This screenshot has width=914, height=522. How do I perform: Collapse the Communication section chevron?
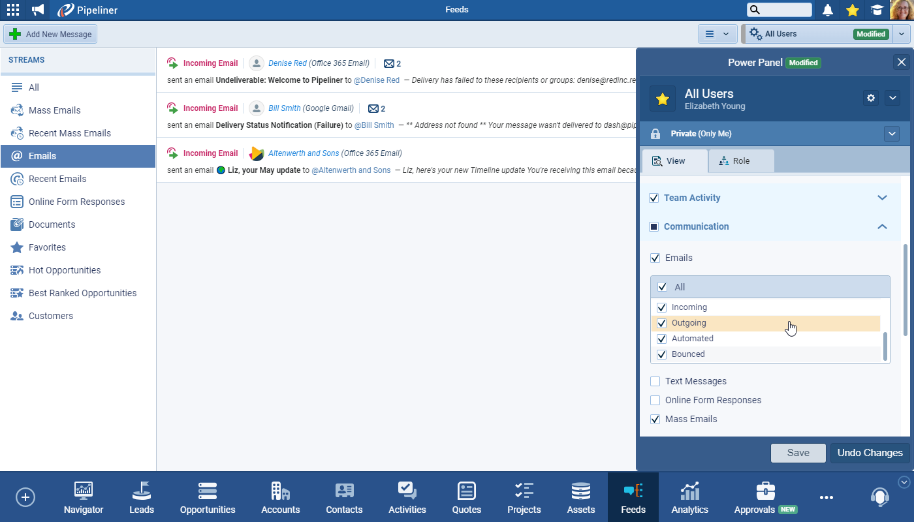(882, 226)
